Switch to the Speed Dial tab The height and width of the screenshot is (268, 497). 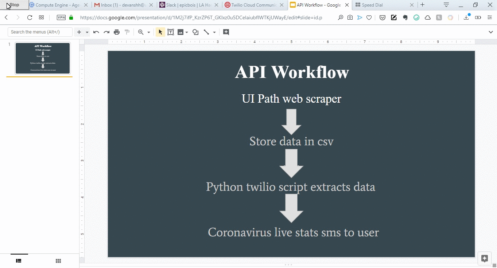click(372, 5)
